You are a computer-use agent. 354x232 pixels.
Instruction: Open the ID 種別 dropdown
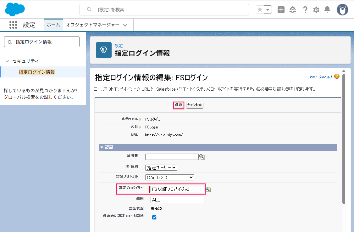click(x=161, y=167)
